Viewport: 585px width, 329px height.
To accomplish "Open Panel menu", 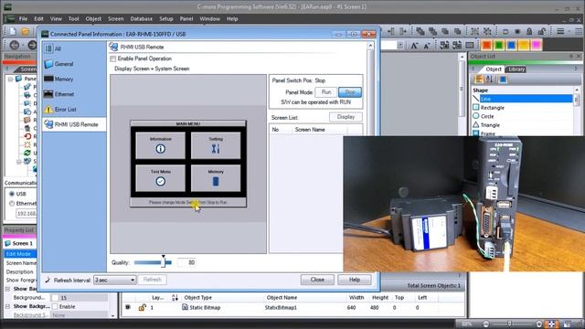I will (186, 18).
